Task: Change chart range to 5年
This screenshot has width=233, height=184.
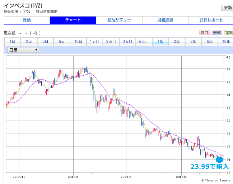Action: 210,42
